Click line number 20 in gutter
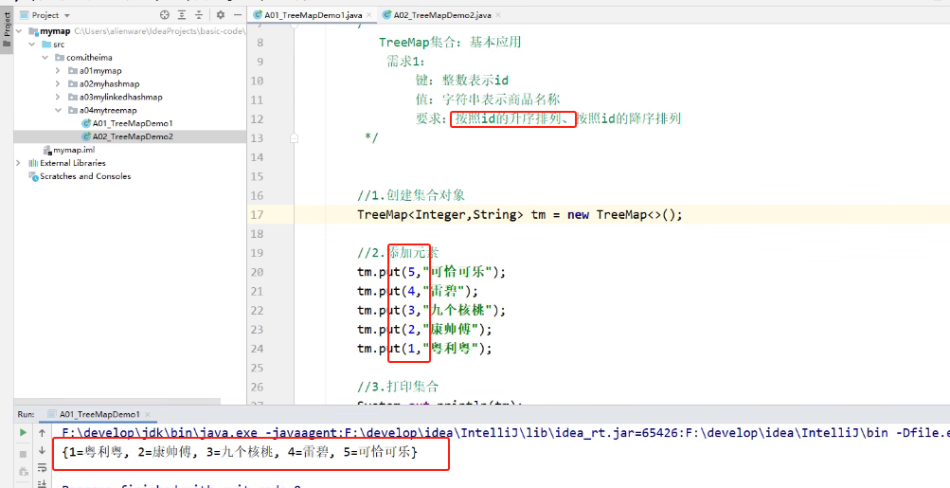Screen dimensions: 950x488 [257, 272]
